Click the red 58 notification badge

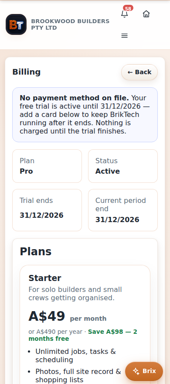click(128, 8)
